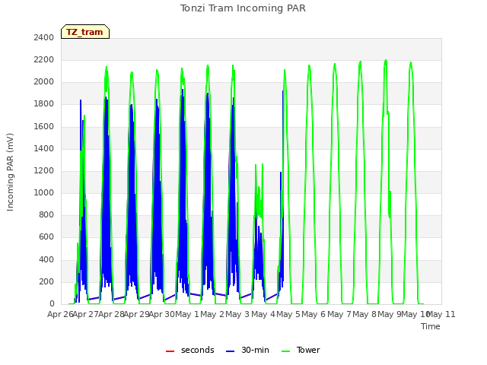
Task: Click the 2200 y-axis tick value
Action: tap(44, 59)
